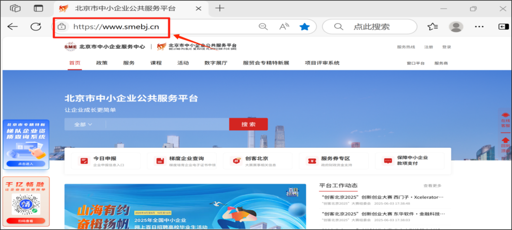Open the 创客北京 shortcut icon
This screenshot has height=230, width=512.
coord(236,161)
